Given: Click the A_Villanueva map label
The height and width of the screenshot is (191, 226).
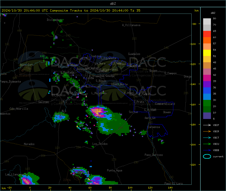Looking at the screenshot, I should click(x=131, y=25).
